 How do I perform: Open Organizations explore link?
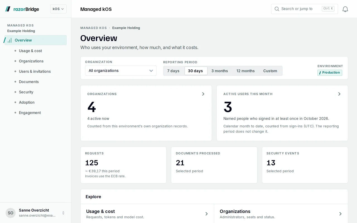point(281,214)
